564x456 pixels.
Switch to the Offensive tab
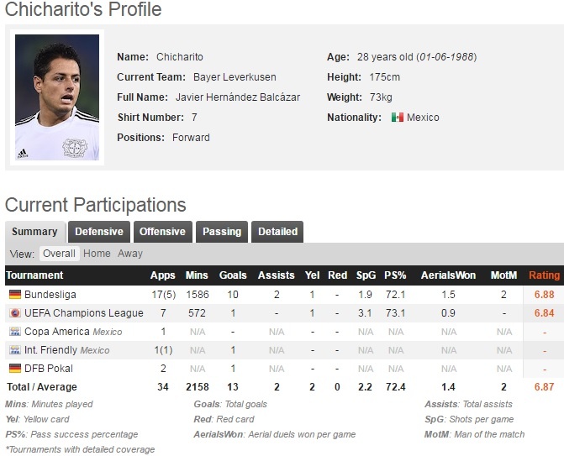click(x=162, y=232)
